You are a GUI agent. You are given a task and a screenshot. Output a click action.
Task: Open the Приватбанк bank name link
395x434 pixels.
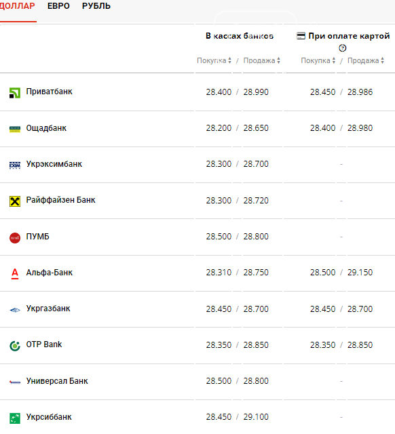49,92
